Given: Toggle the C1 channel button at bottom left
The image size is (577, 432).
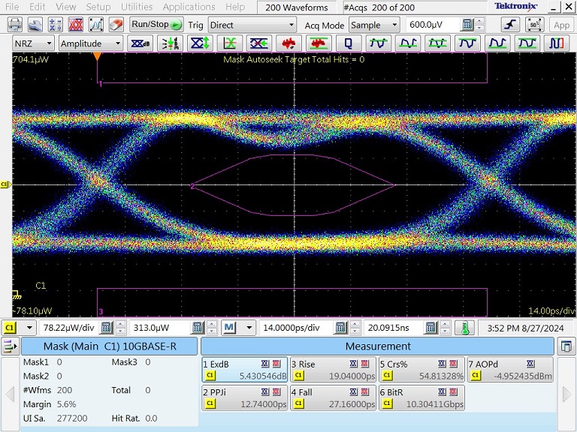Looking at the screenshot, I should click(10, 328).
